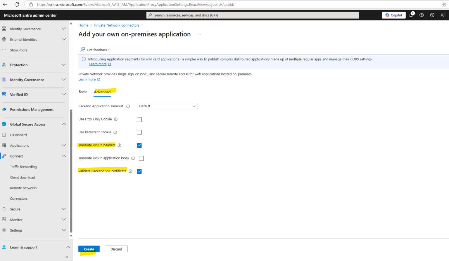Uncheck Validate Backend SSL certificate
Image resolution: width=449 pixels, height=261 pixels.
coord(139,171)
